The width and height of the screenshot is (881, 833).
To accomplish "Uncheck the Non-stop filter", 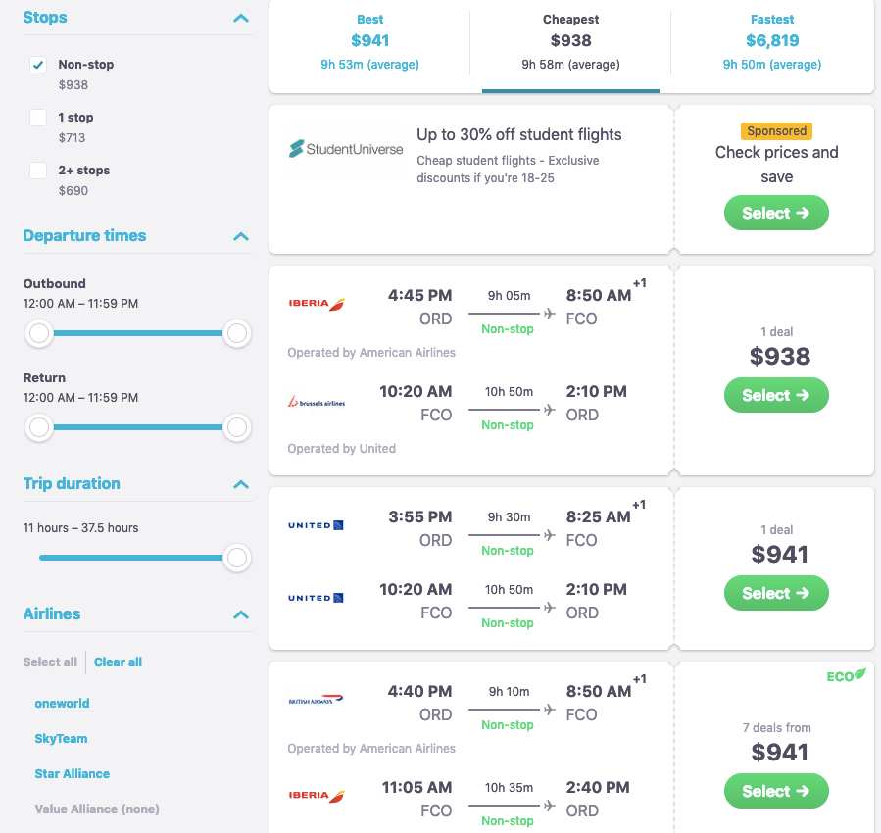I will [36, 64].
